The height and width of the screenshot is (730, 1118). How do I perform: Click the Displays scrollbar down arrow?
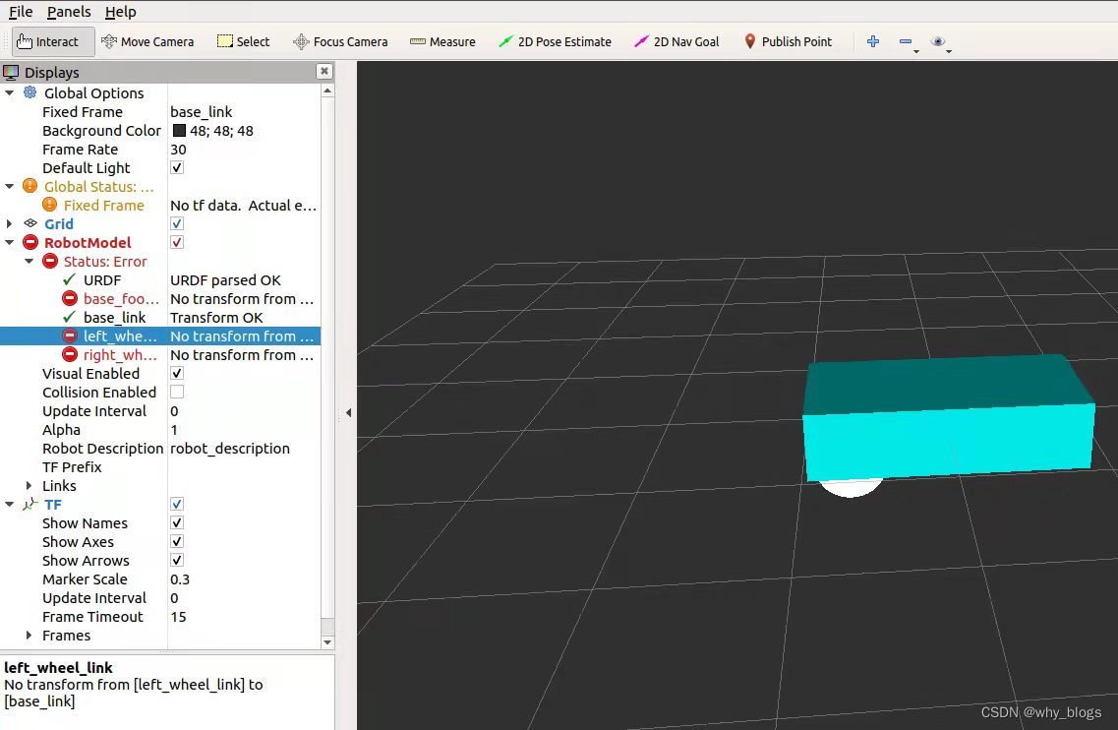point(327,642)
